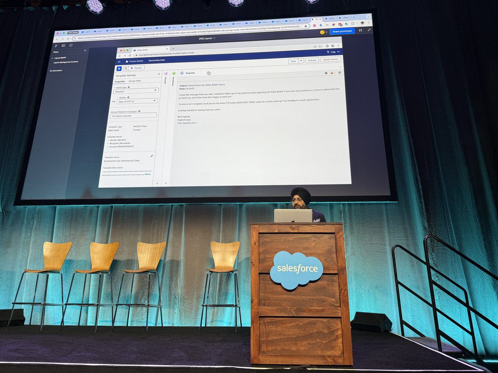The width and height of the screenshot is (498, 373).
Task: Click the Models info icon
Action: [129, 97]
